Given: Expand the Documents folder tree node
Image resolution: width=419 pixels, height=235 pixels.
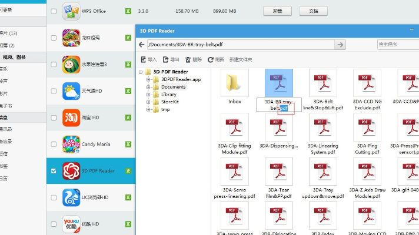Looking at the screenshot, I should (x=148, y=87).
